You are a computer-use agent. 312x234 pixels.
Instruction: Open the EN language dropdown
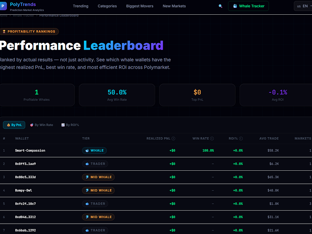coord(303,6)
